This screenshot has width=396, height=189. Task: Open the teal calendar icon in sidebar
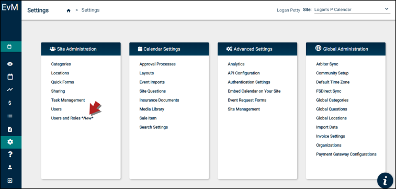[x=10, y=47]
